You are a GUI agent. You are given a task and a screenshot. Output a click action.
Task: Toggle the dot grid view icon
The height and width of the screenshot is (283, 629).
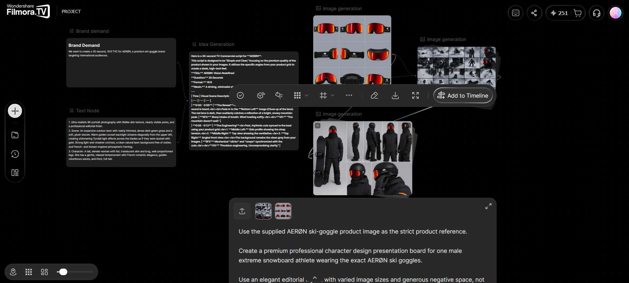click(x=29, y=272)
